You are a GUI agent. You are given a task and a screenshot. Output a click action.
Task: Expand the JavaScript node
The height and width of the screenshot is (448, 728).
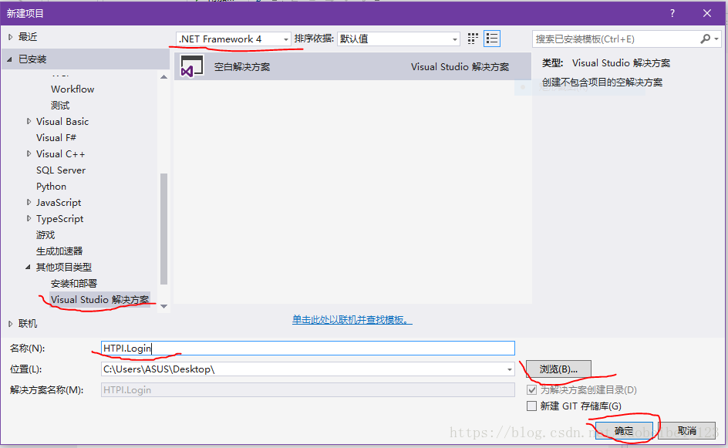tap(29, 203)
